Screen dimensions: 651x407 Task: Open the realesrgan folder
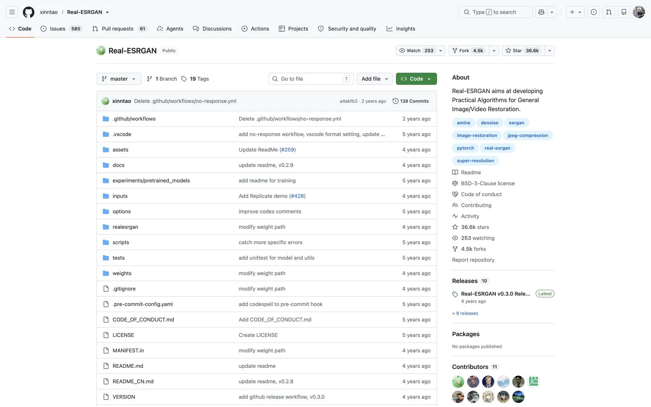click(x=125, y=227)
